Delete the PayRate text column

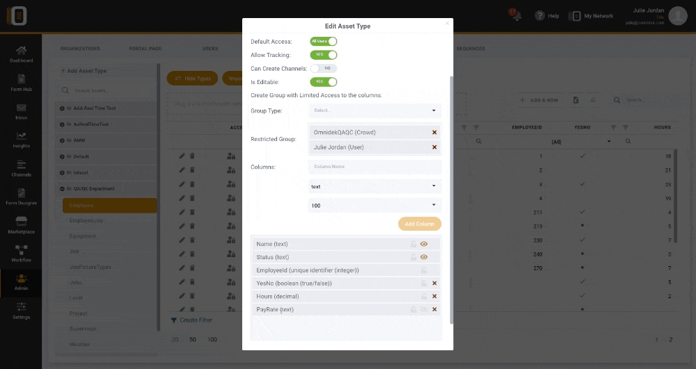[434, 310]
